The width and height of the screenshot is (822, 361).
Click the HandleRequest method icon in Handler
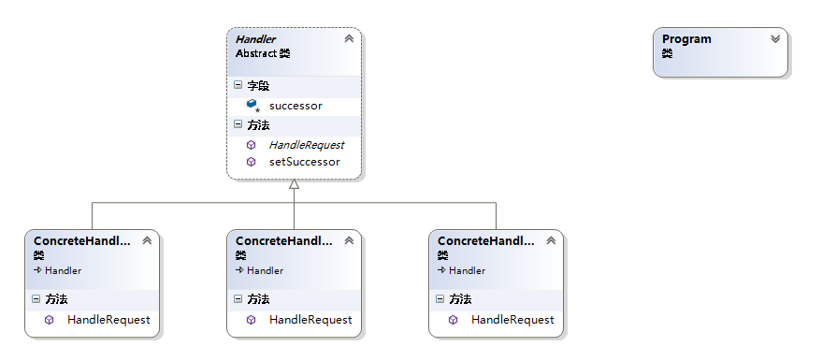pyautogui.click(x=252, y=145)
